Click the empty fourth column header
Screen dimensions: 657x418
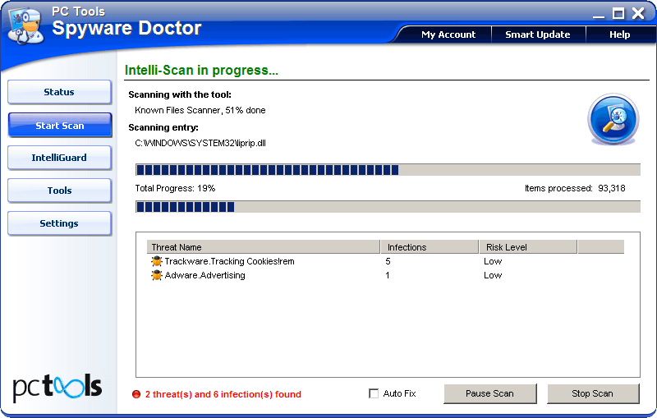601,247
